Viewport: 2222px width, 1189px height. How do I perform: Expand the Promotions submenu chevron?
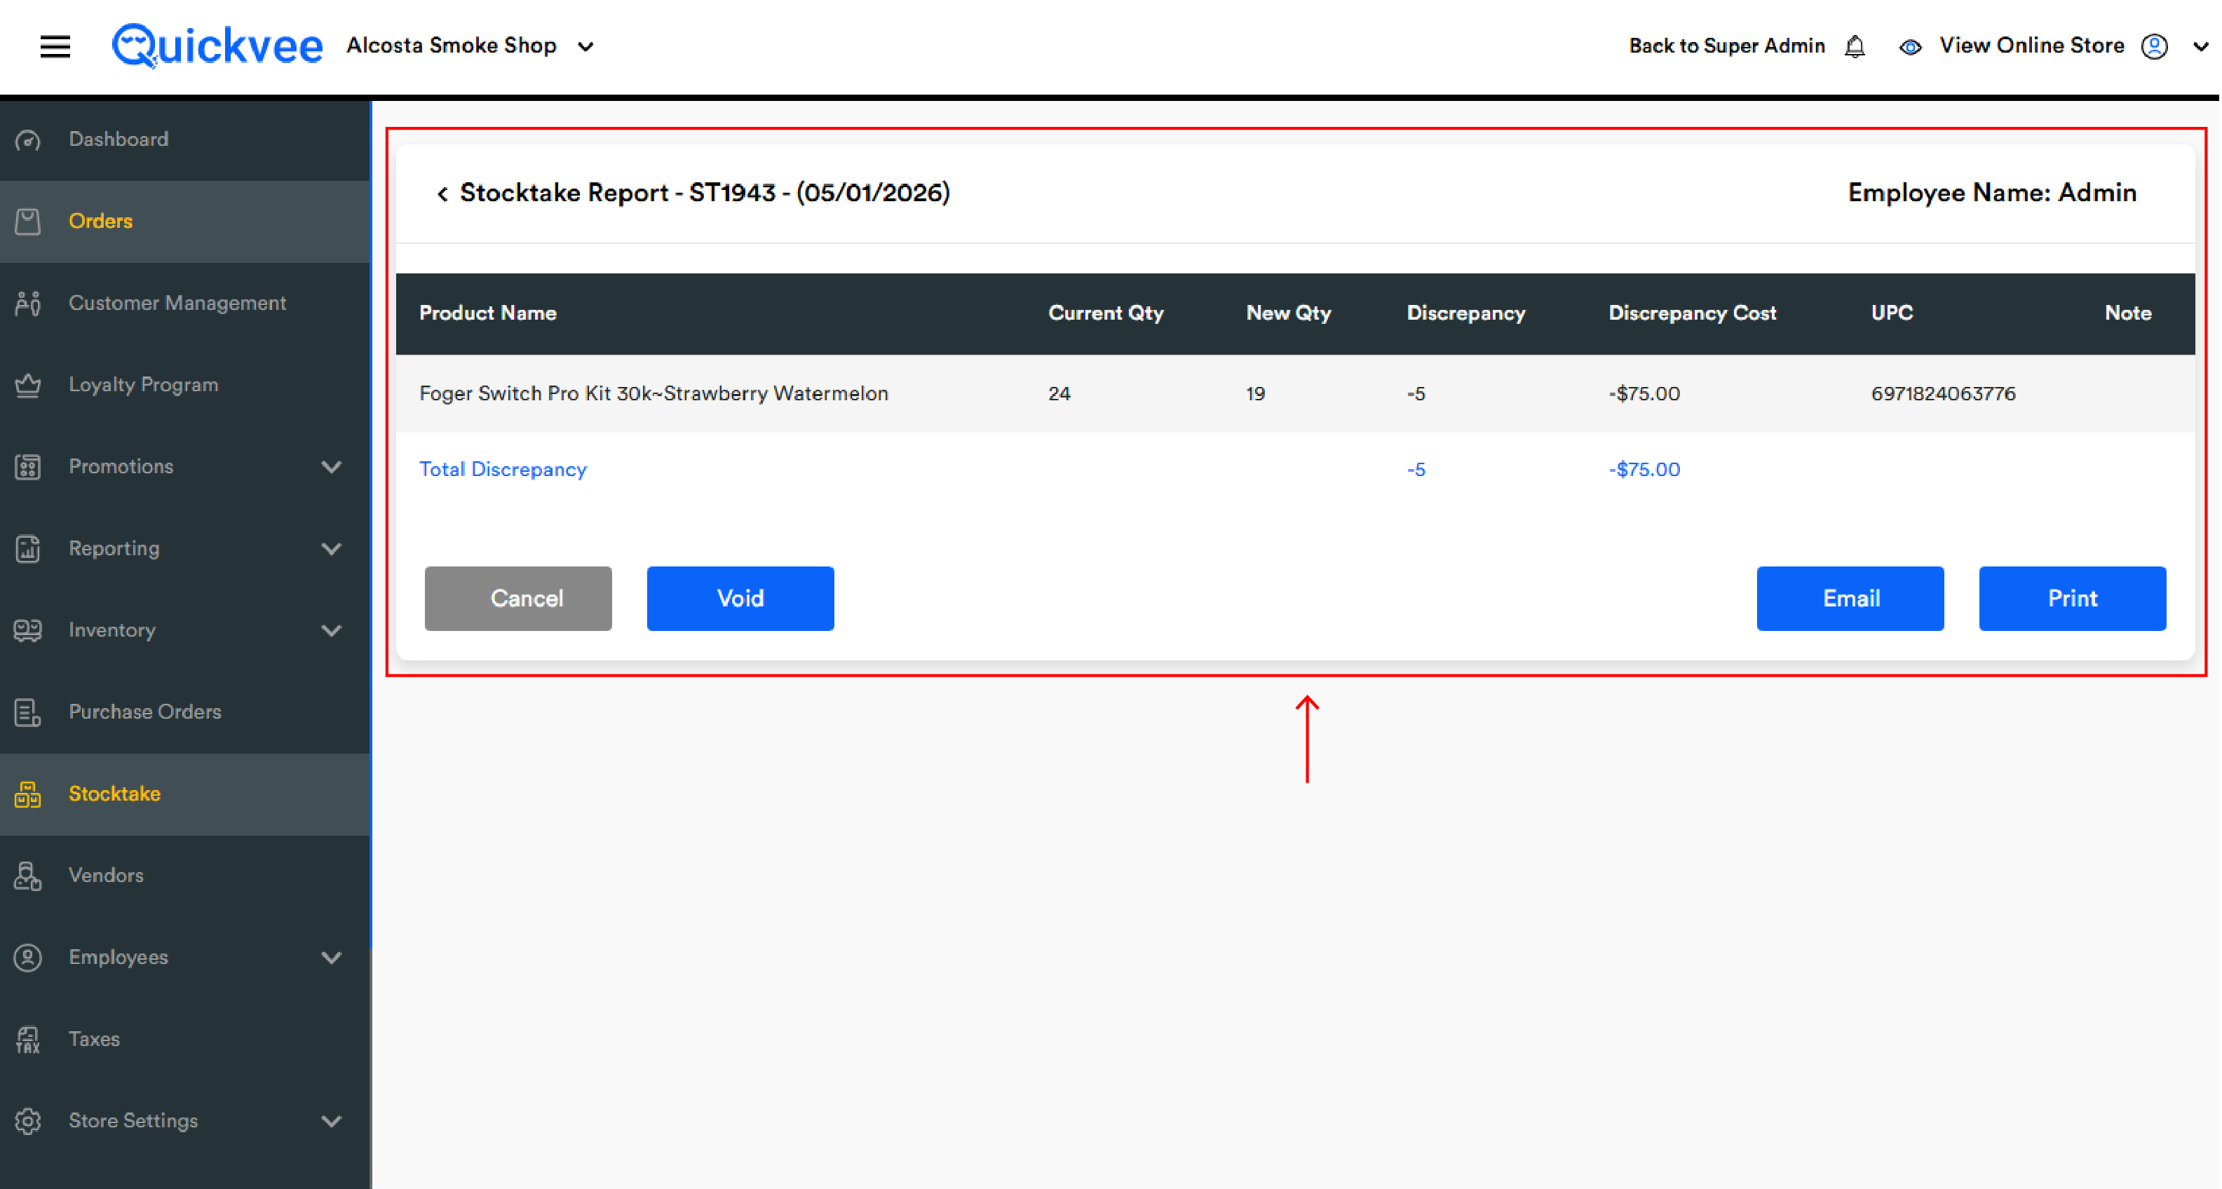pos(332,468)
